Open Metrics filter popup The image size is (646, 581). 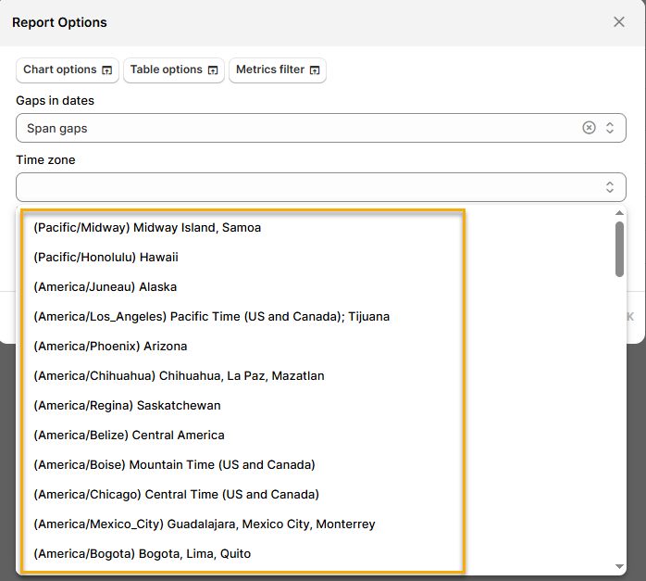[278, 70]
